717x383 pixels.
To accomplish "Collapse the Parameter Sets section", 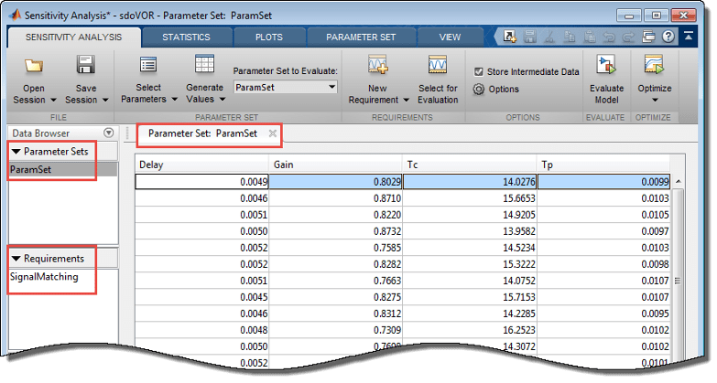I will pyautogui.click(x=16, y=152).
